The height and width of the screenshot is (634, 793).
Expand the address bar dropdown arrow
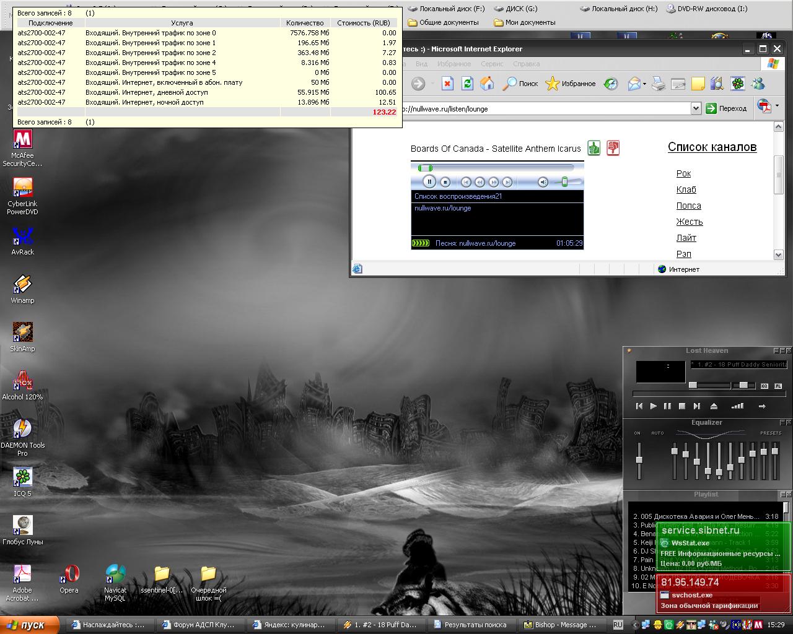695,108
